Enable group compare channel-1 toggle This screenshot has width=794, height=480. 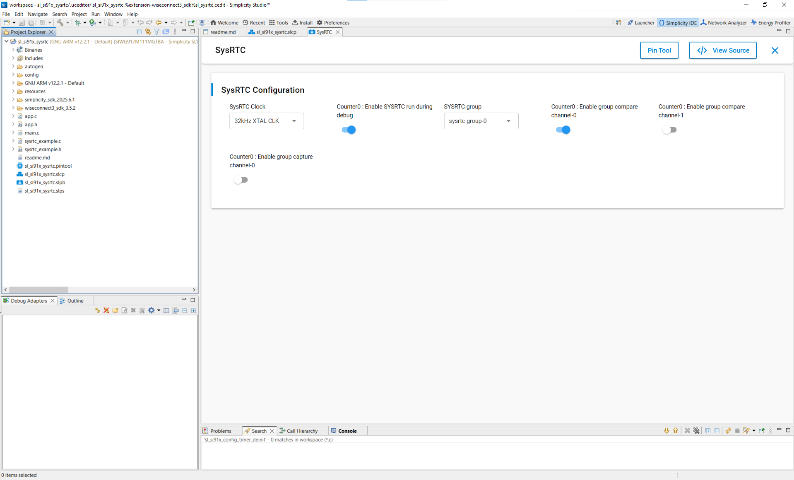tap(669, 130)
